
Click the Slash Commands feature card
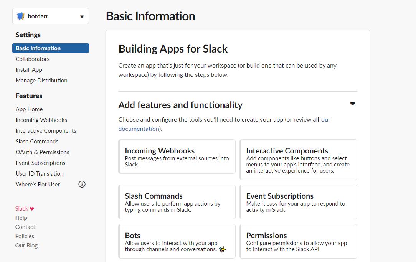tap(177, 202)
